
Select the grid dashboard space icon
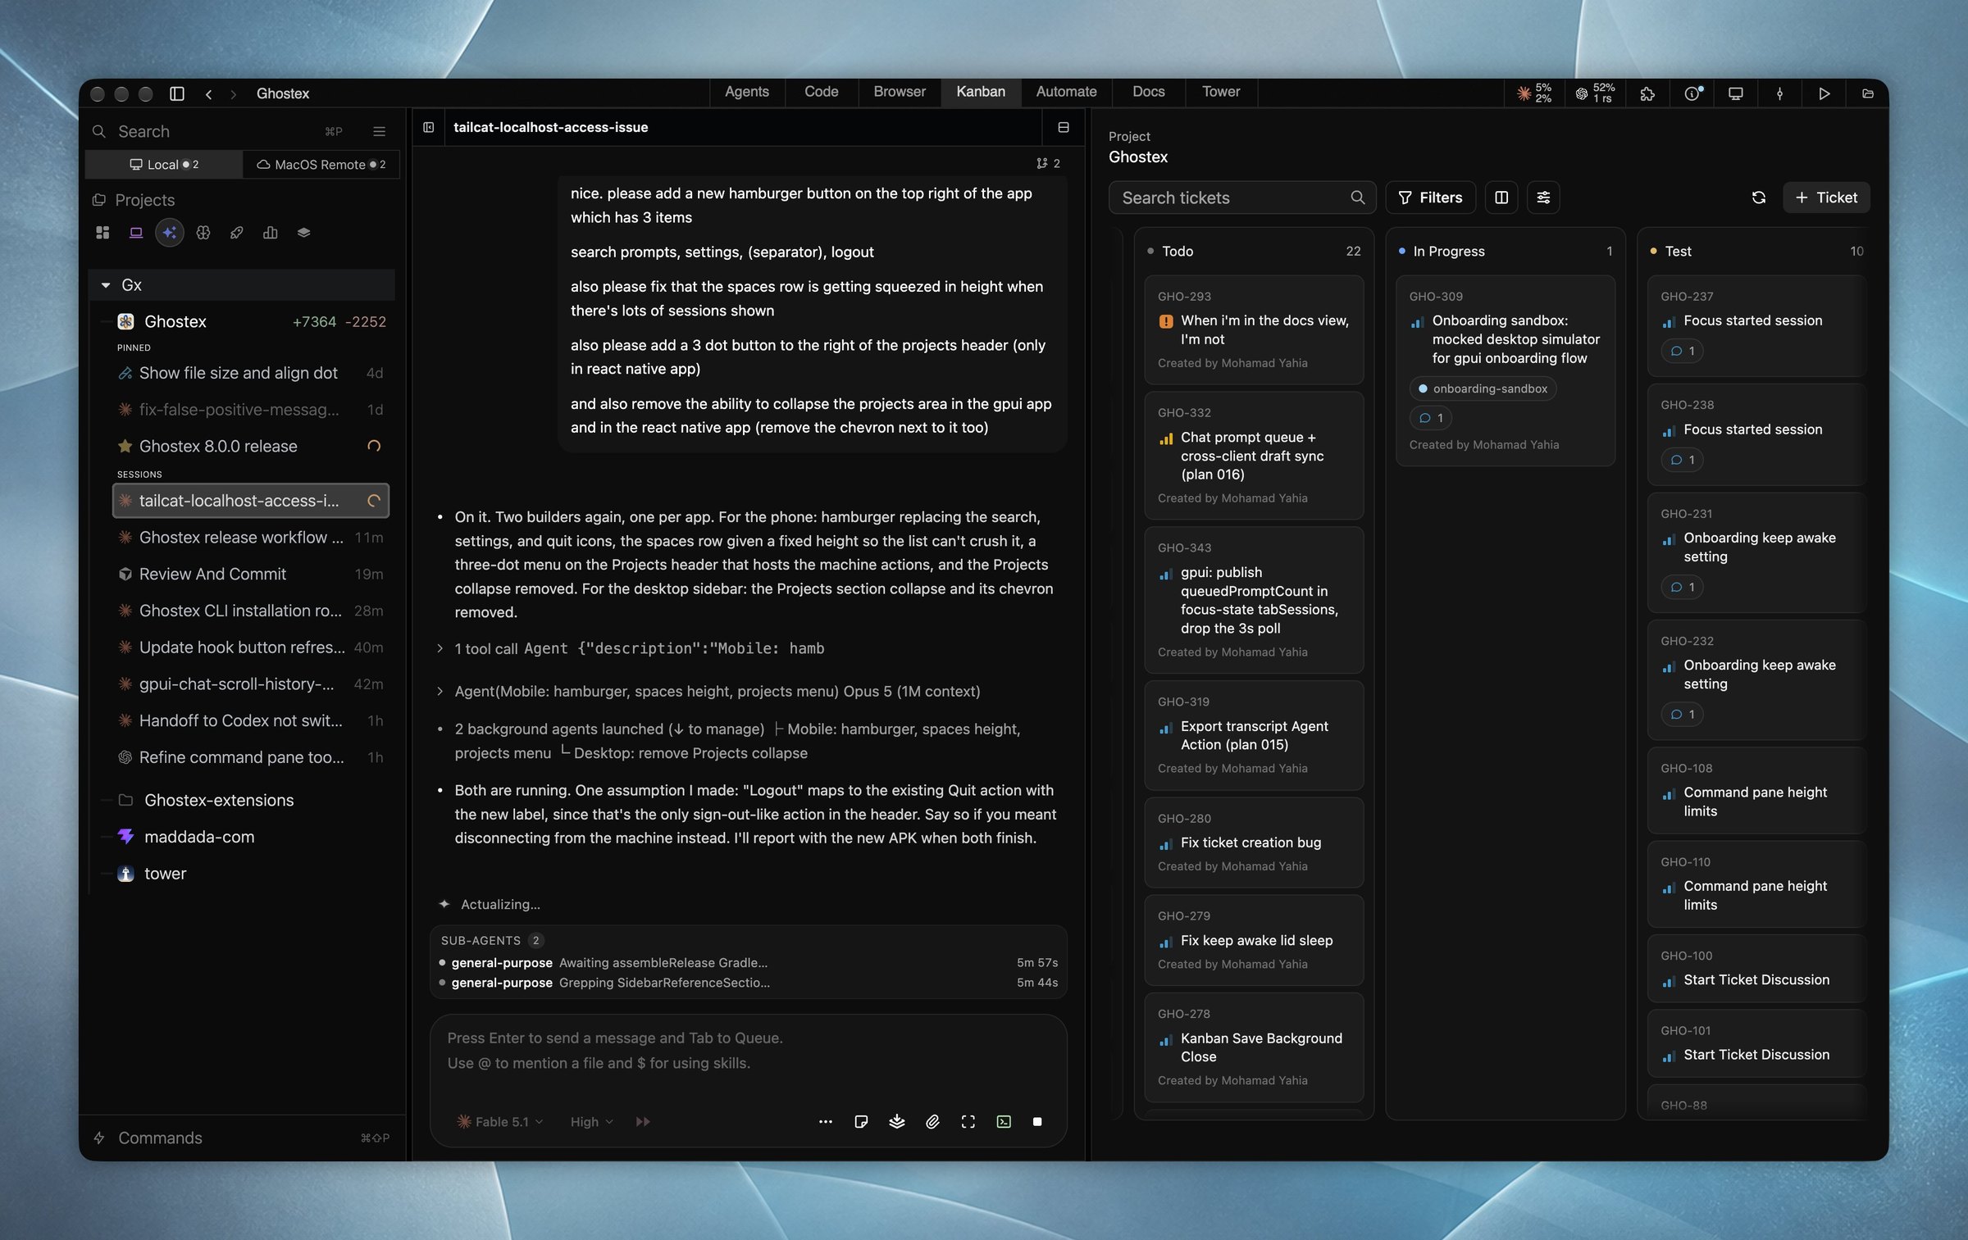(102, 233)
